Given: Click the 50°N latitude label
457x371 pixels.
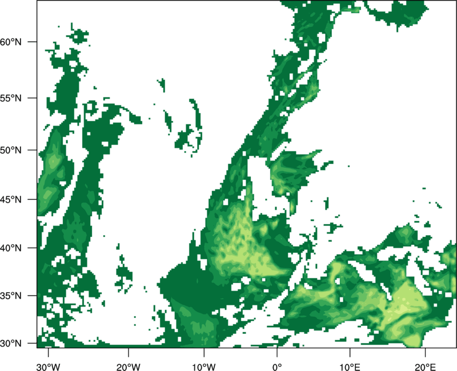Looking at the screenshot, I should click(x=11, y=150).
